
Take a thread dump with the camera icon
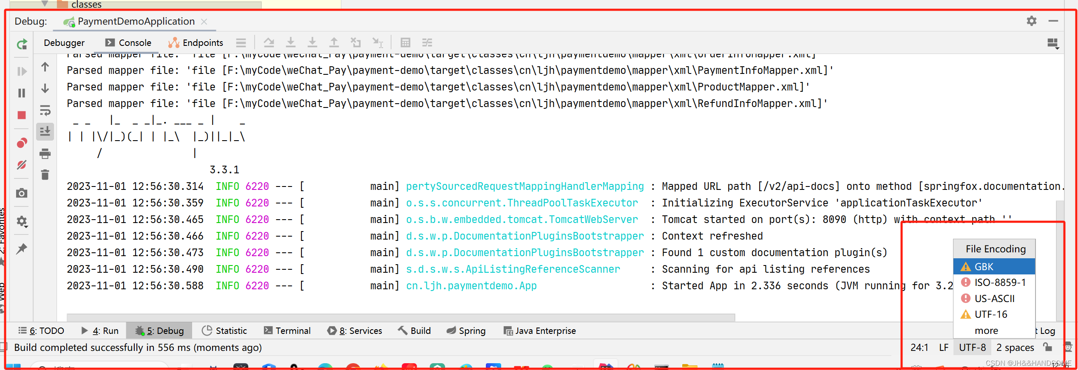pos(22,193)
